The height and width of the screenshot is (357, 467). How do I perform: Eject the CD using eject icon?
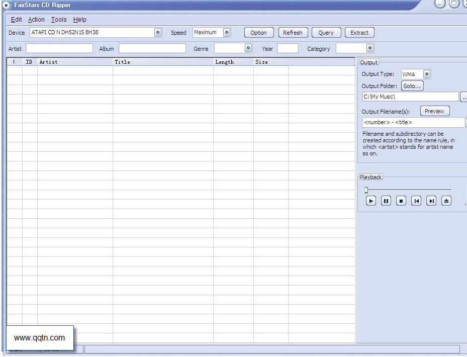(446, 201)
